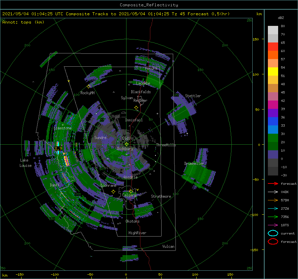This screenshot has height=279, width=298.
Task: Click white plus marker southeast of Stettler
Action: tap(187, 133)
